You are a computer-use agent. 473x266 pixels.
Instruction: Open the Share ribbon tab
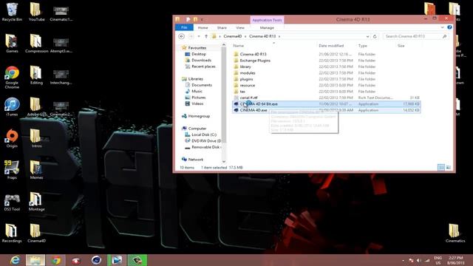coord(222,28)
